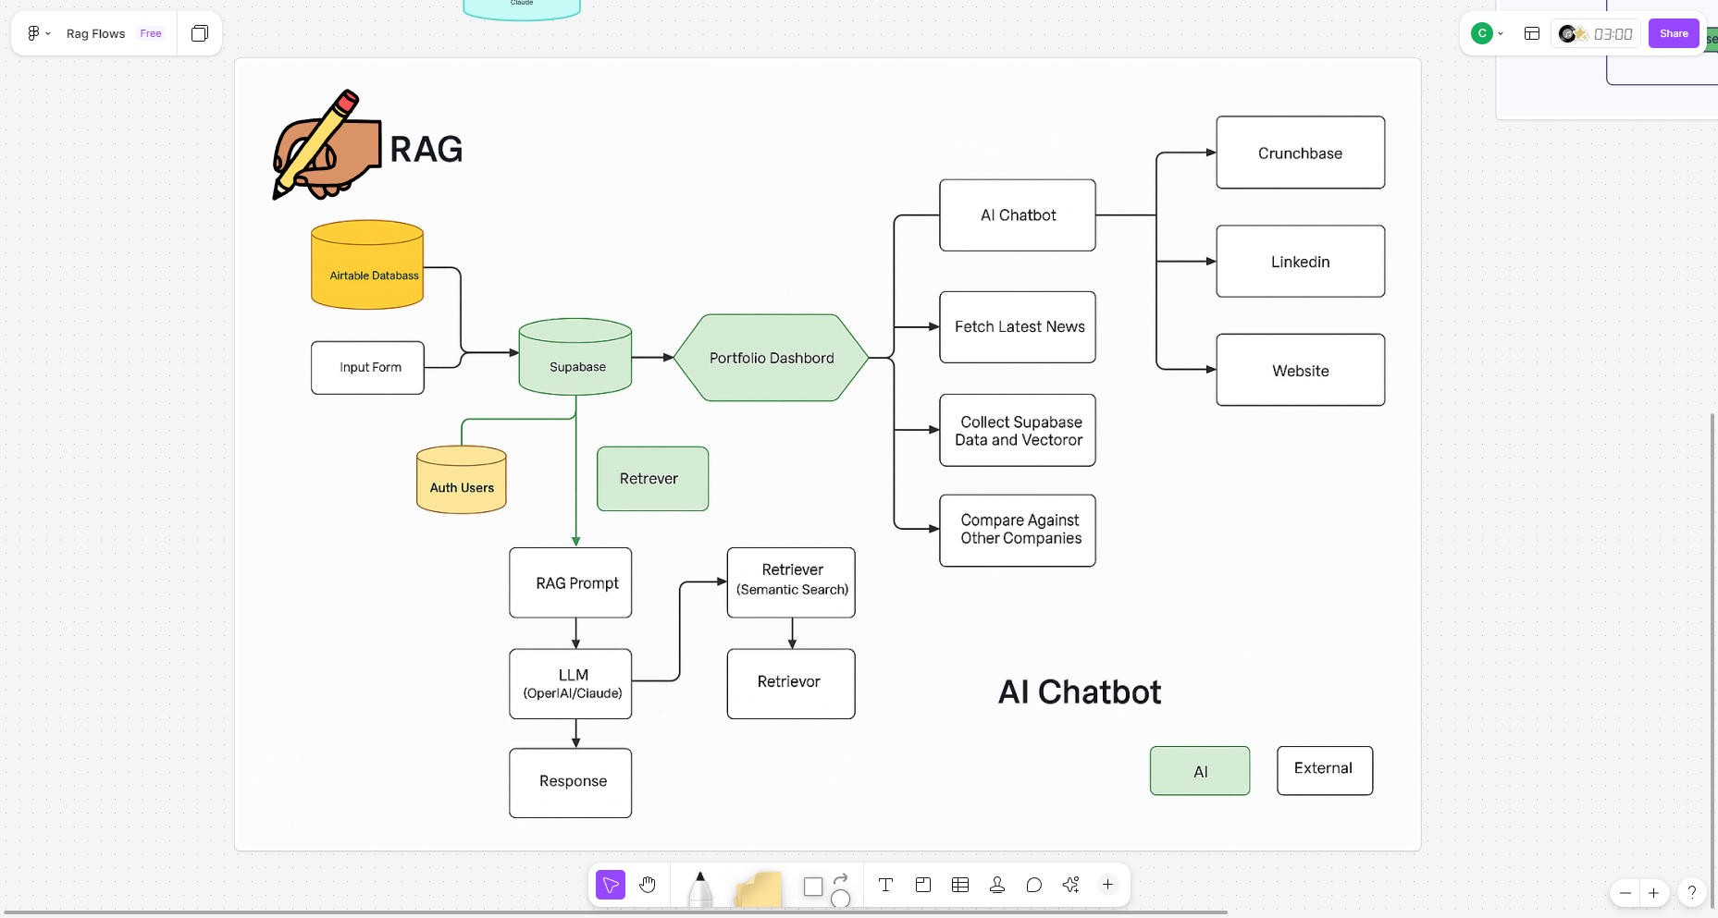
Task: Toggle the layout view icon near timer
Action: [x=1532, y=33]
